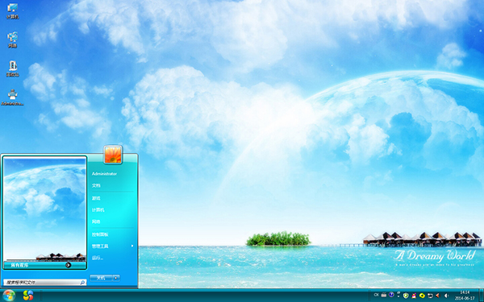Click the search programs and files box
484x302 pixels.
[44, 283]
